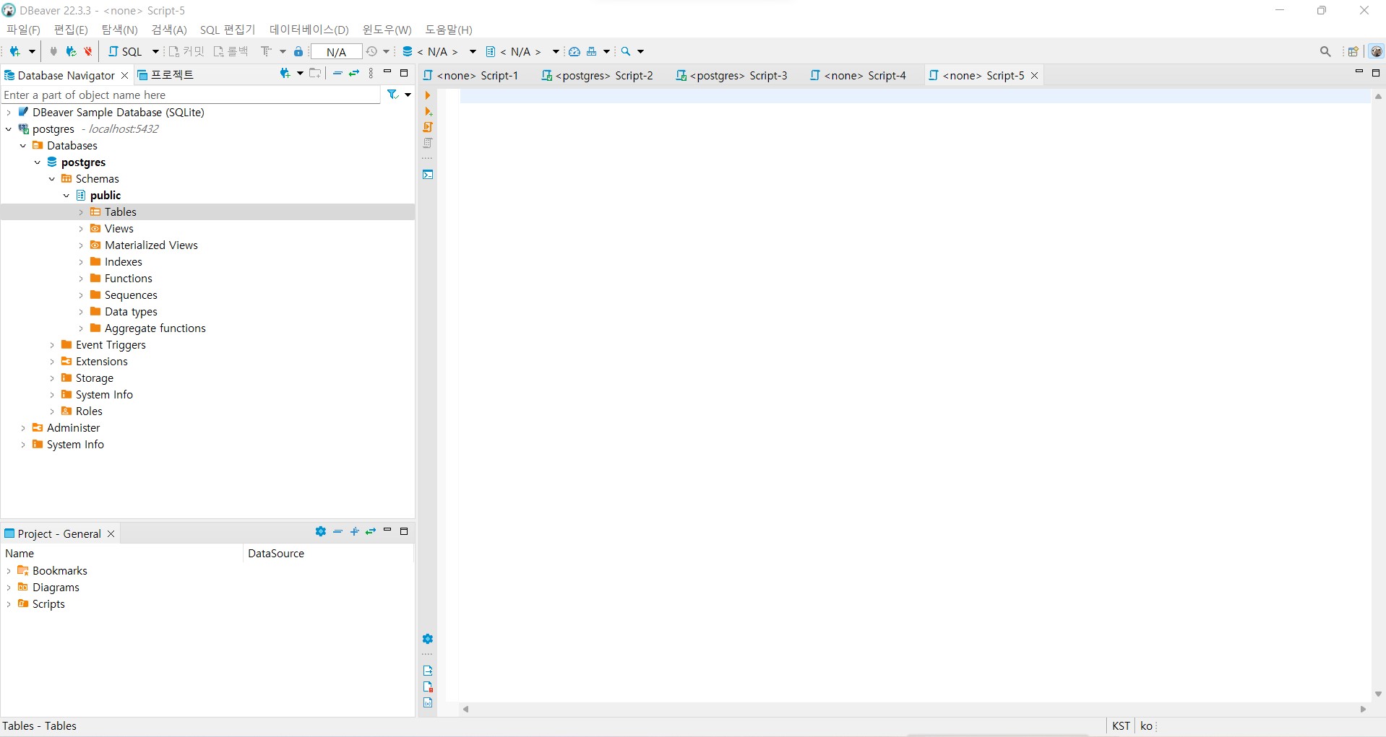
Task: Click New Connection icon in Database Navigator header
Action: (285, 74)
